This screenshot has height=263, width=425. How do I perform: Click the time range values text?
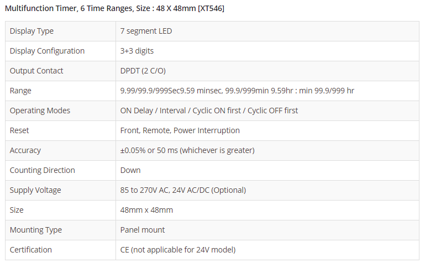(x=237, y=91)
